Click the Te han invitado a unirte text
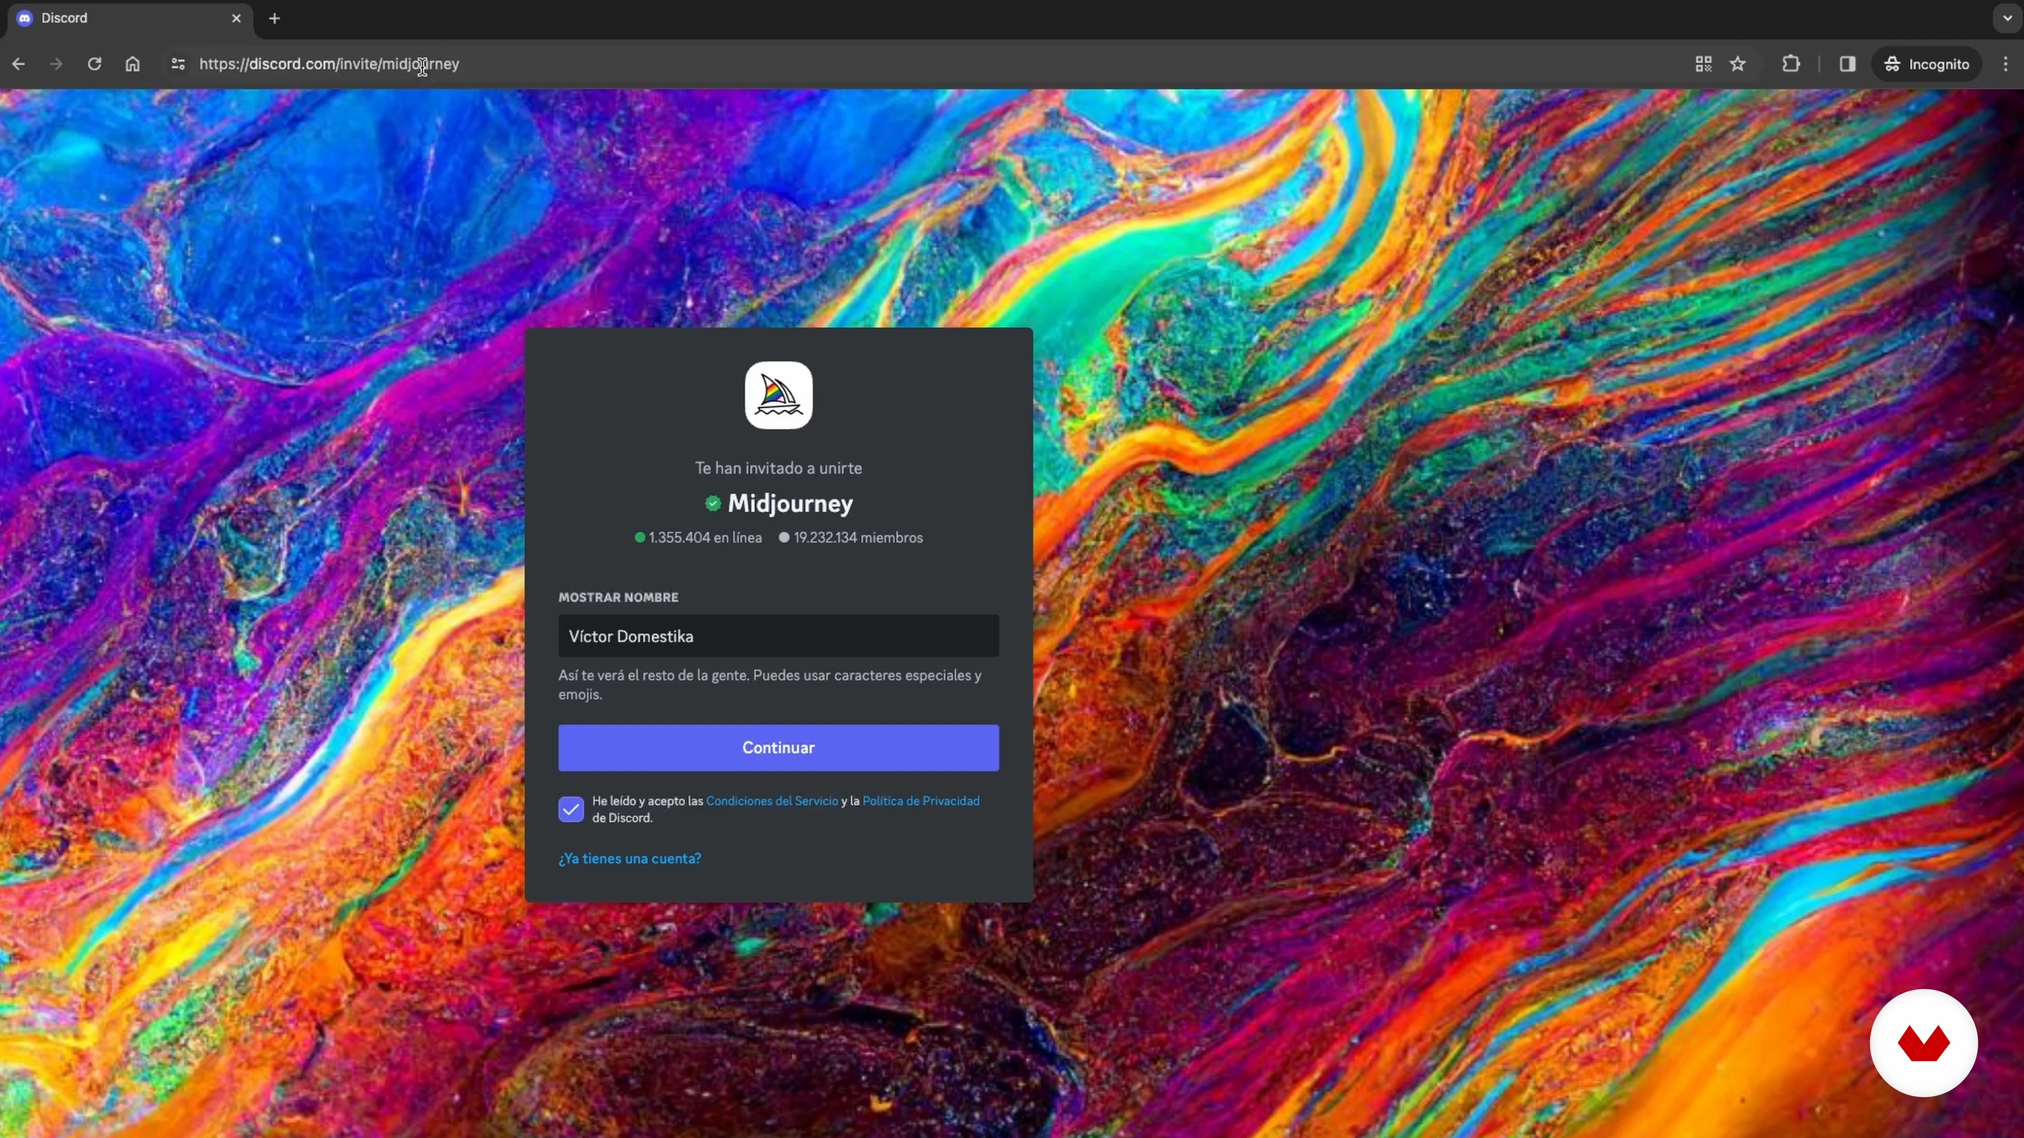 tap(779, 468)
